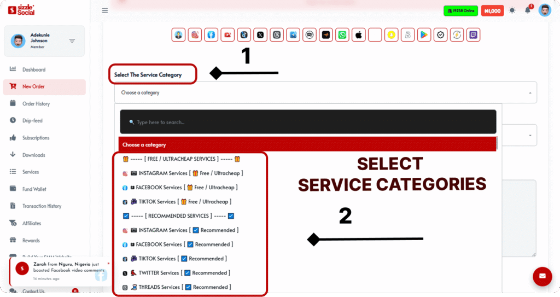
Task: Open New Order in the sidebar
Action: [x=44, y=86]
